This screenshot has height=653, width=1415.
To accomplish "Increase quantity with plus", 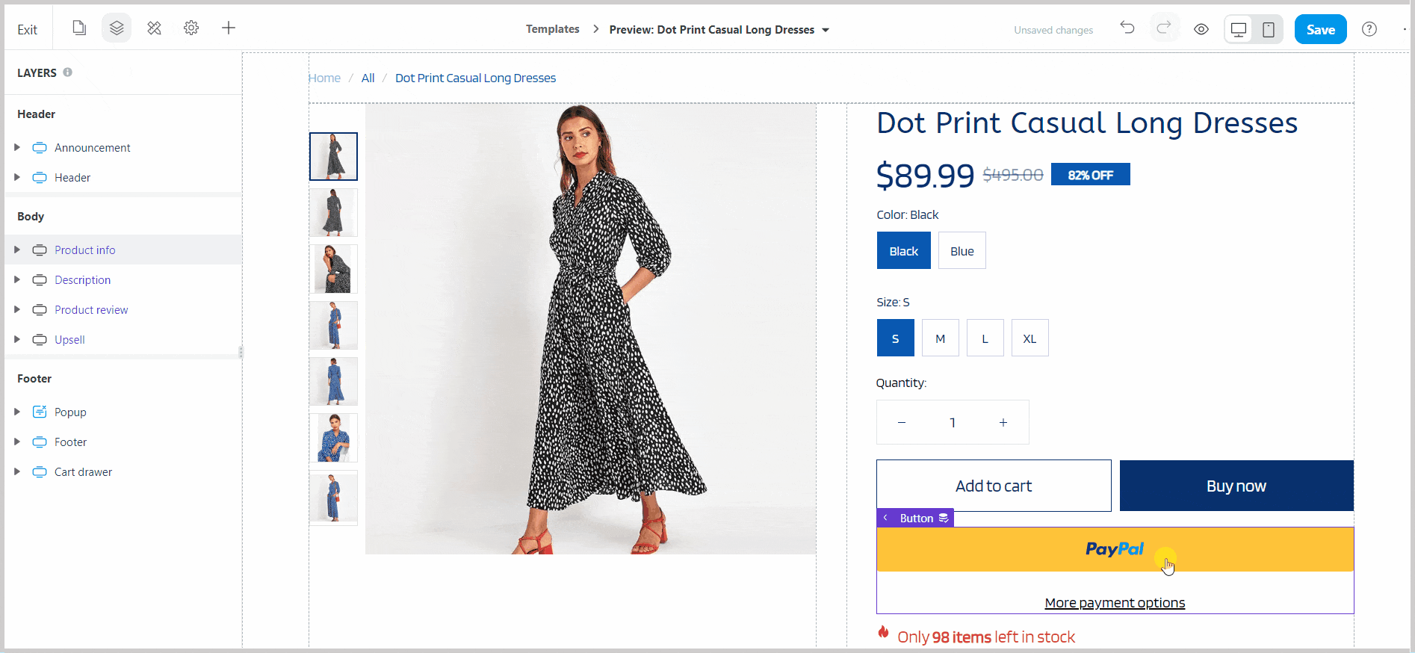I will point(1003,423).
